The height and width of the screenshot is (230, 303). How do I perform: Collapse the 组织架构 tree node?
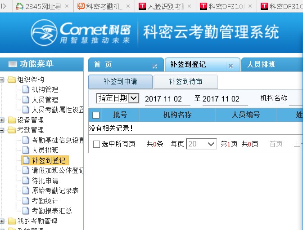2,80
